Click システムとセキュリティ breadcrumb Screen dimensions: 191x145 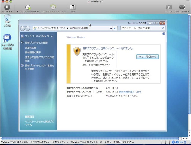[53, 28]
